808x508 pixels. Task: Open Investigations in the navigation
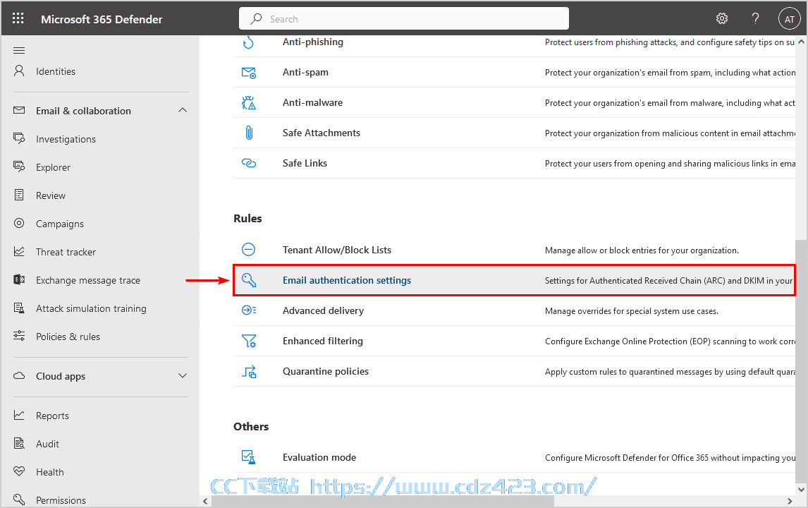66,139
